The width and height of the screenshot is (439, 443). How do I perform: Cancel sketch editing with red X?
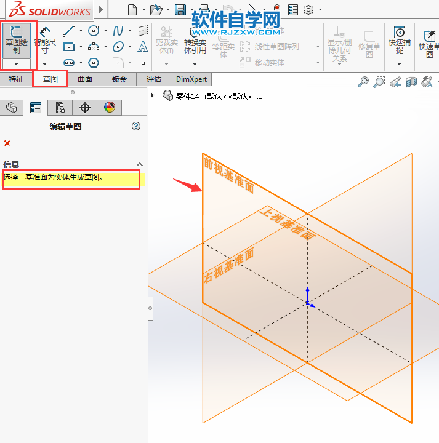pos(7,143)
